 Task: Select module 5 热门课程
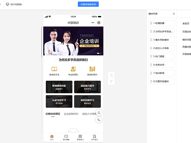(162, 56)
